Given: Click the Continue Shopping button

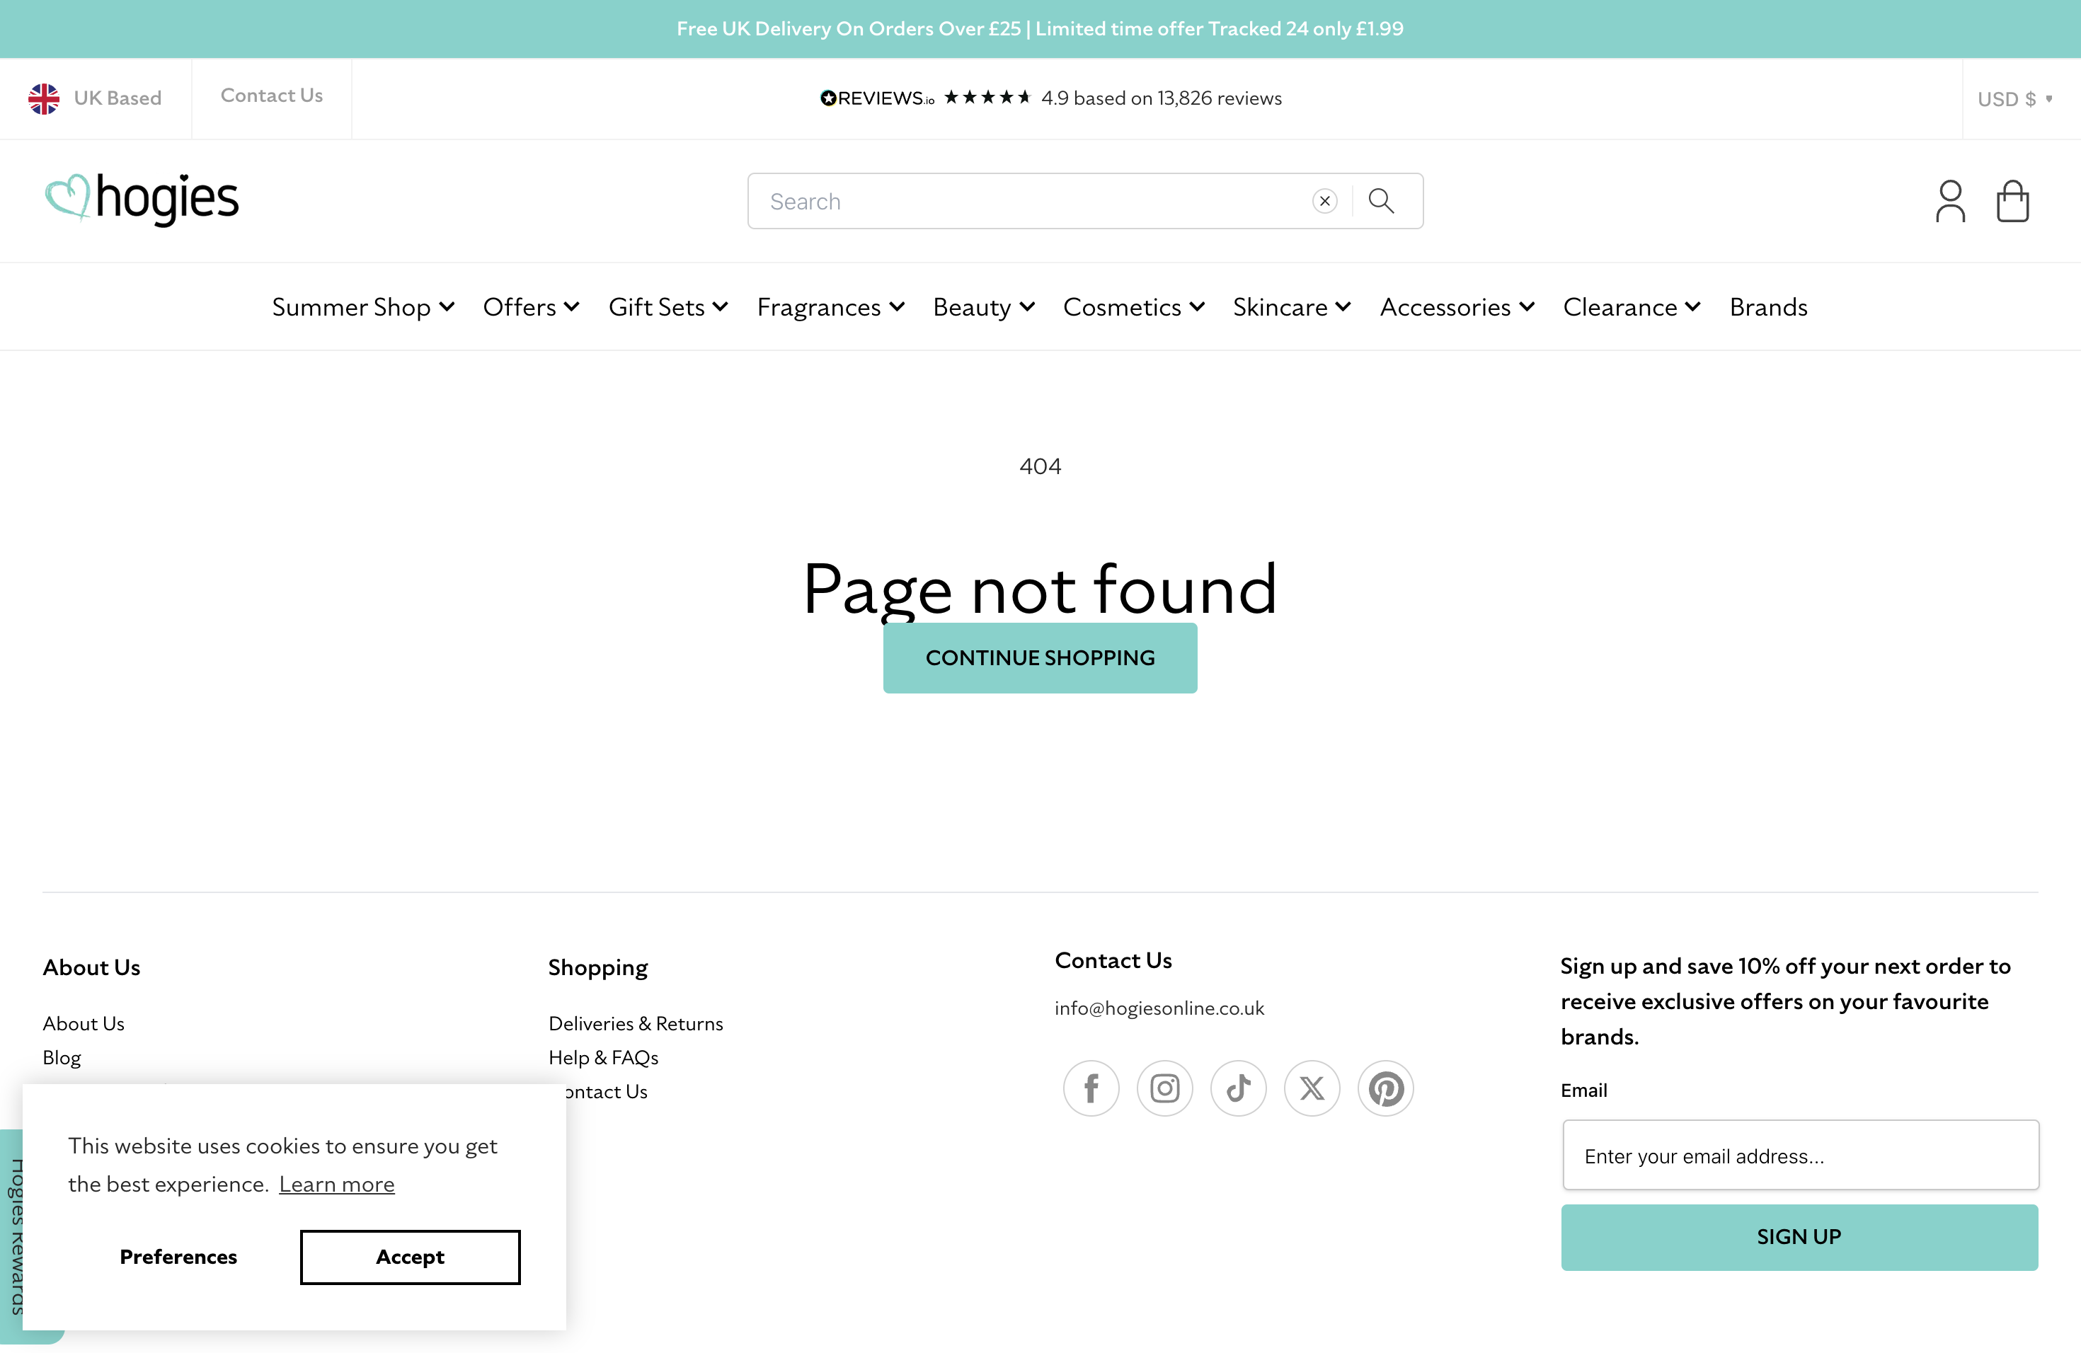Looking at the screenshot, I should click(x=1040, y=657).
